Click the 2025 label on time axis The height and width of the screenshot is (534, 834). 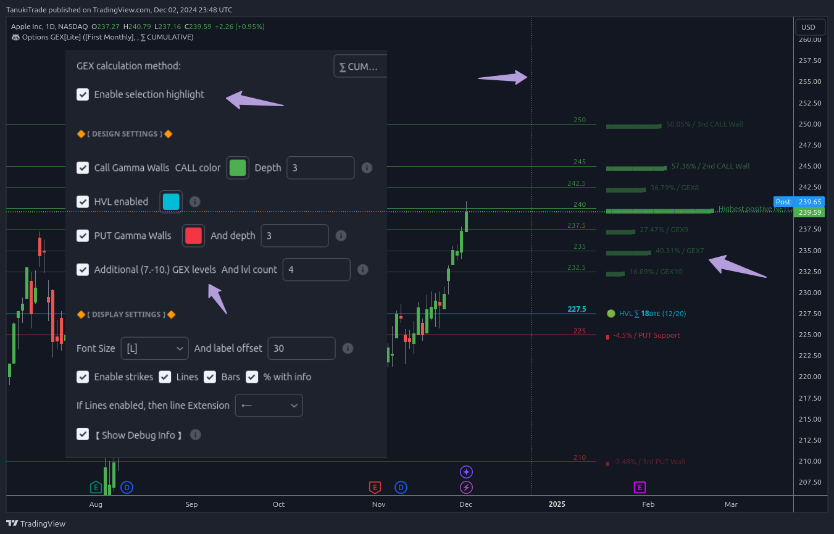(x=557, y=504)
